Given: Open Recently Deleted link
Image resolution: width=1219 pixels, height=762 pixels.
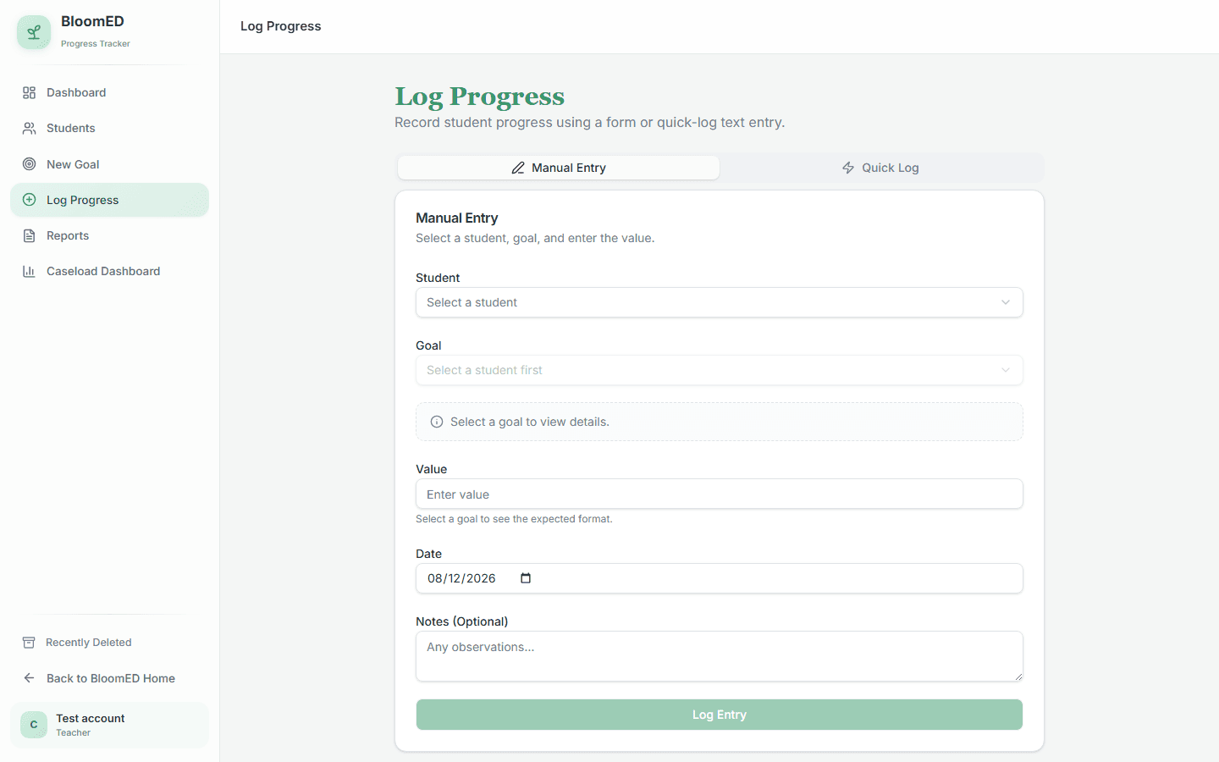Looking at the screenshot, I should click(x=109, y=643).
